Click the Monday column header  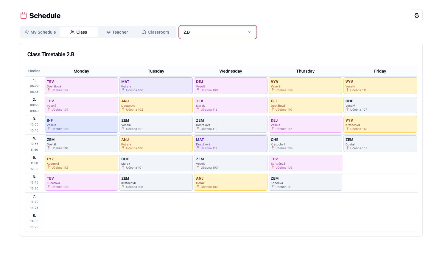click(81, 71)
